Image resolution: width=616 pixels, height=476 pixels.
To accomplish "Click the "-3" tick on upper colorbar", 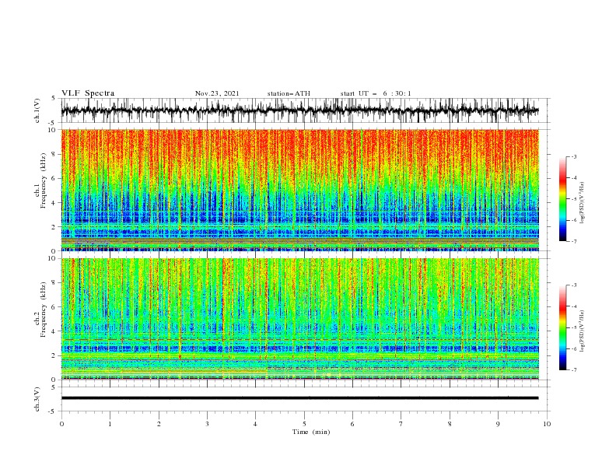I will pos(573,156).
